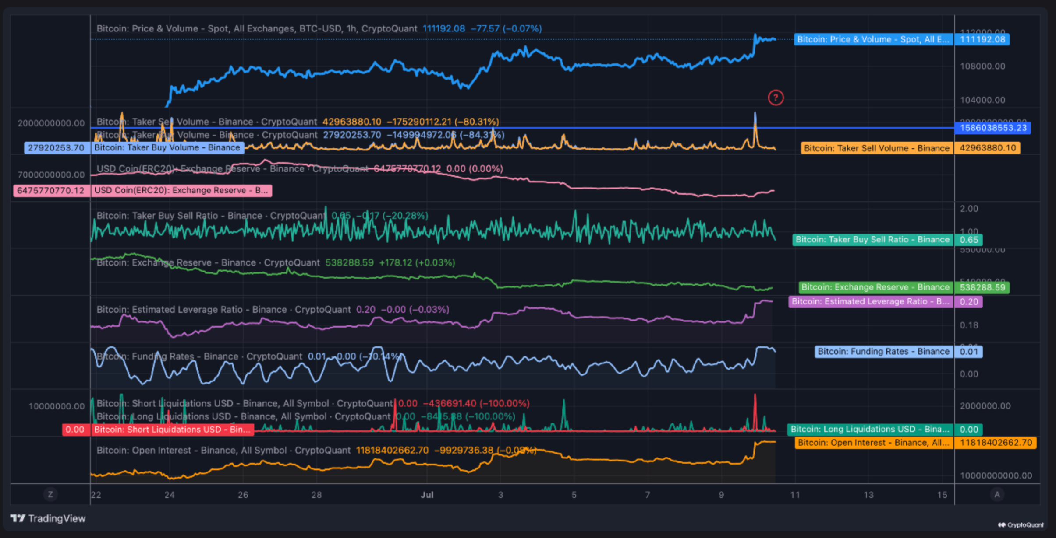Image resolution: width=1056 pixels, height=538 pixels.
Task: Click the 'A' auto-scale control on the time axis
Action: point(997,494)
